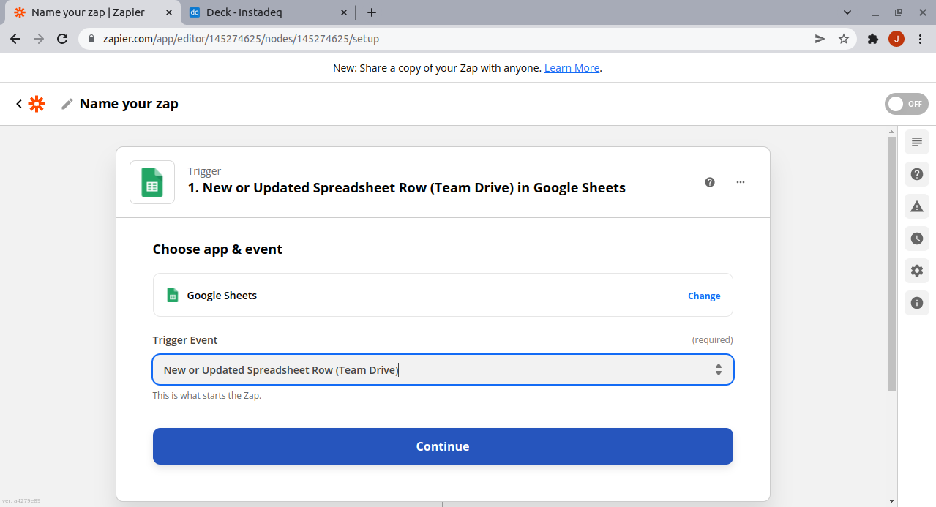The image size is (936, 507).
Task: Bookmark this page with star icon
Action: [844, 39]
